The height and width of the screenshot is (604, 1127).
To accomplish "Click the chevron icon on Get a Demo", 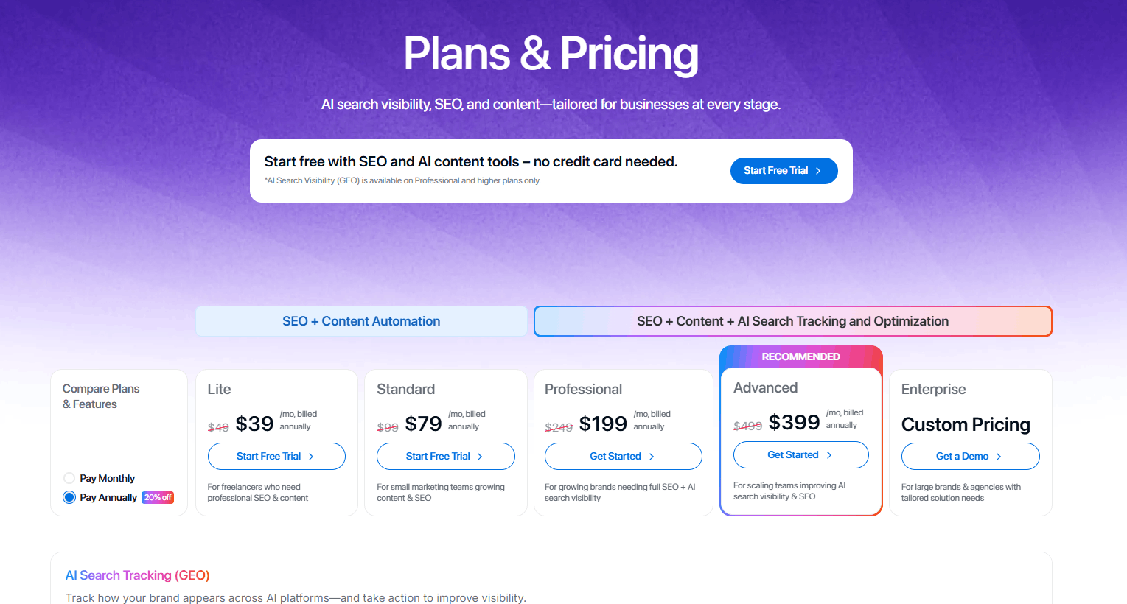I will [x=999, y=457].
